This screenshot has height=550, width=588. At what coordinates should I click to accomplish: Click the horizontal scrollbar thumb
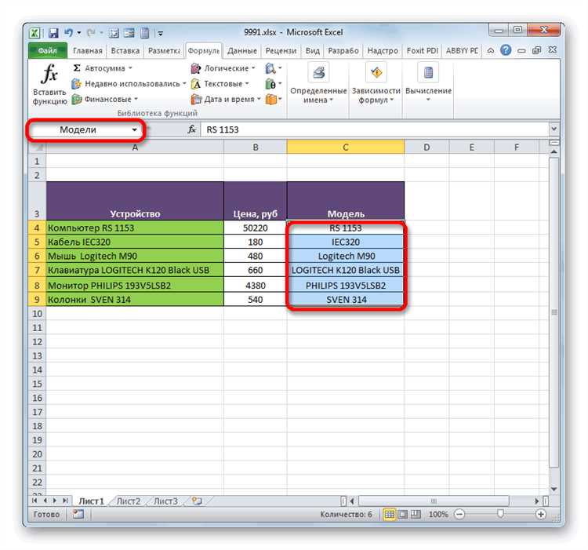point(434,501)
